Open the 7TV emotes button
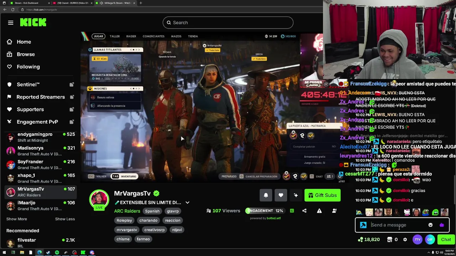The width and height of the screenshot is (456, 256). [417, 240]
